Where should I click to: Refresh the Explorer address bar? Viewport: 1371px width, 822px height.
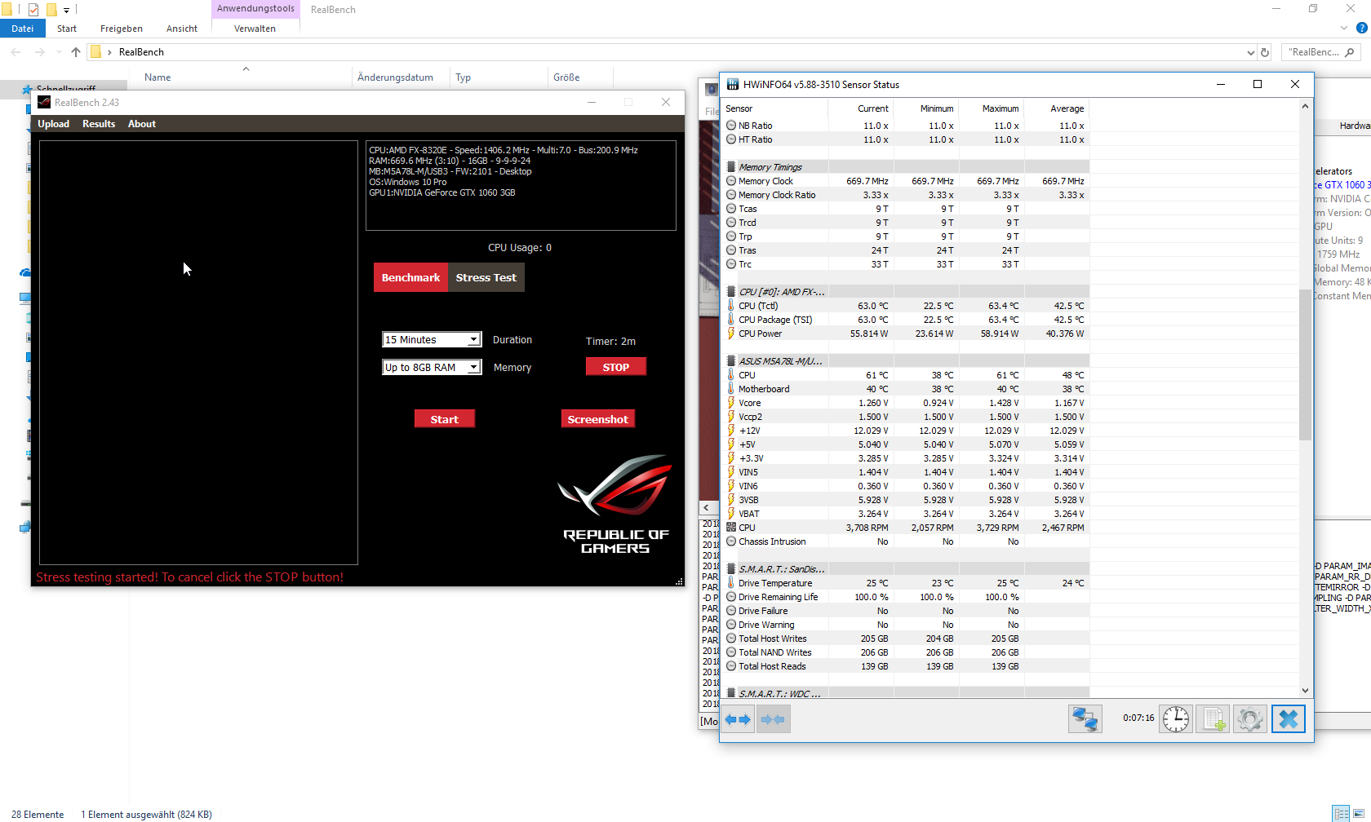tap(1265, 52)
